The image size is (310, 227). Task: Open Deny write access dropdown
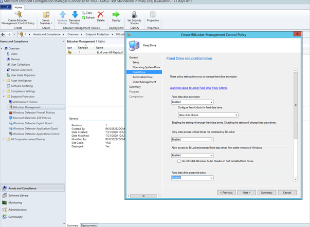coord(192,140)
